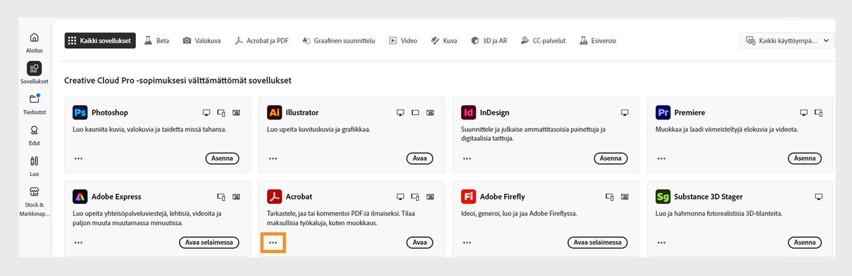852x276 pixels.
Task: Click InDesign's desktop platform icon
Action: (x=625, y=113)
